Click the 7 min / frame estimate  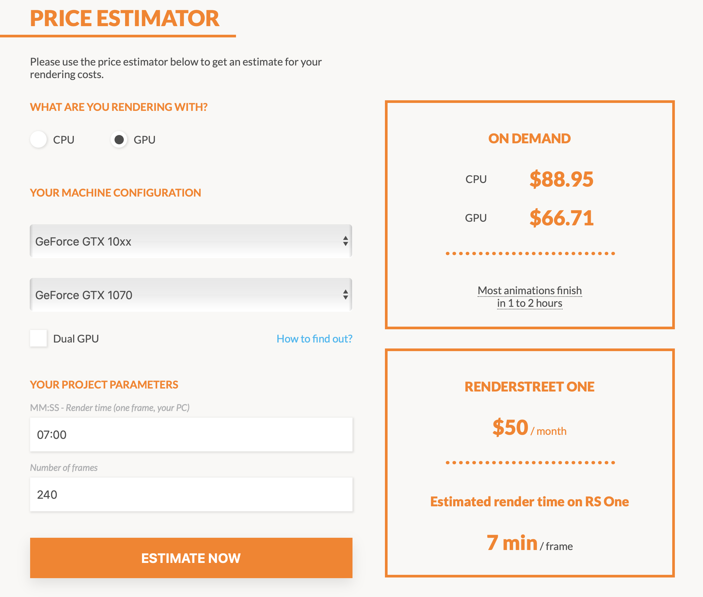pos(529,543)
